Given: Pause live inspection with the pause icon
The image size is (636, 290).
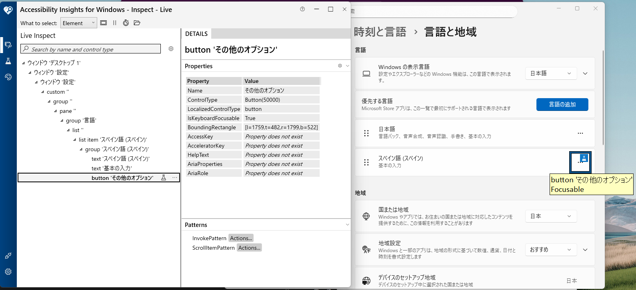Looking at the screenshot, I should click(x=115, y=23).
